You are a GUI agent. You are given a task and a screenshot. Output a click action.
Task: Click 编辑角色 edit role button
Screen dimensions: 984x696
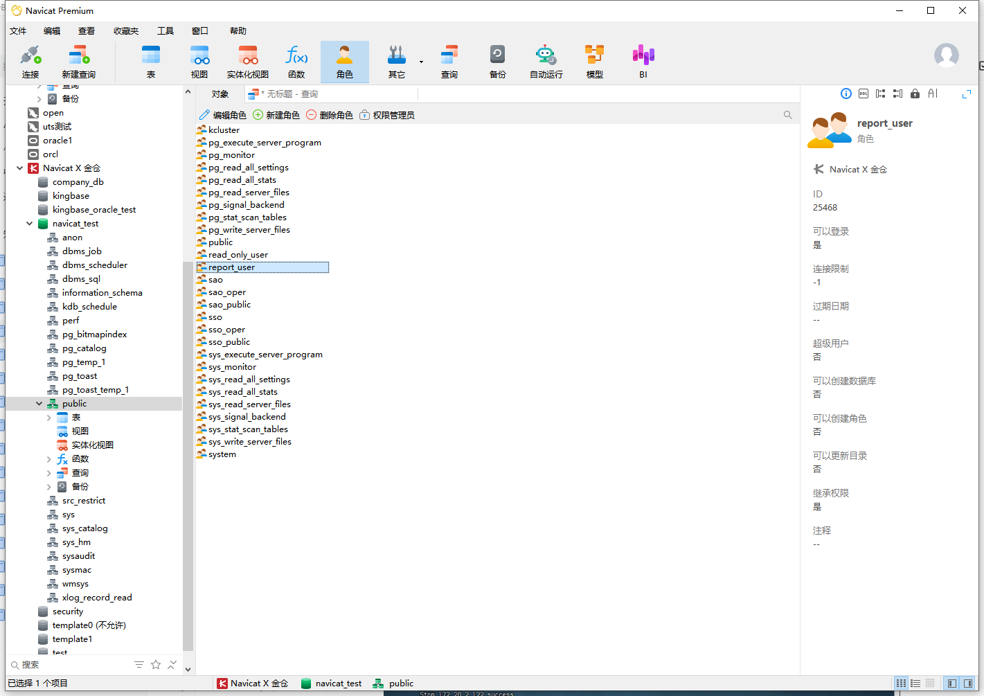tap(222, 115)
